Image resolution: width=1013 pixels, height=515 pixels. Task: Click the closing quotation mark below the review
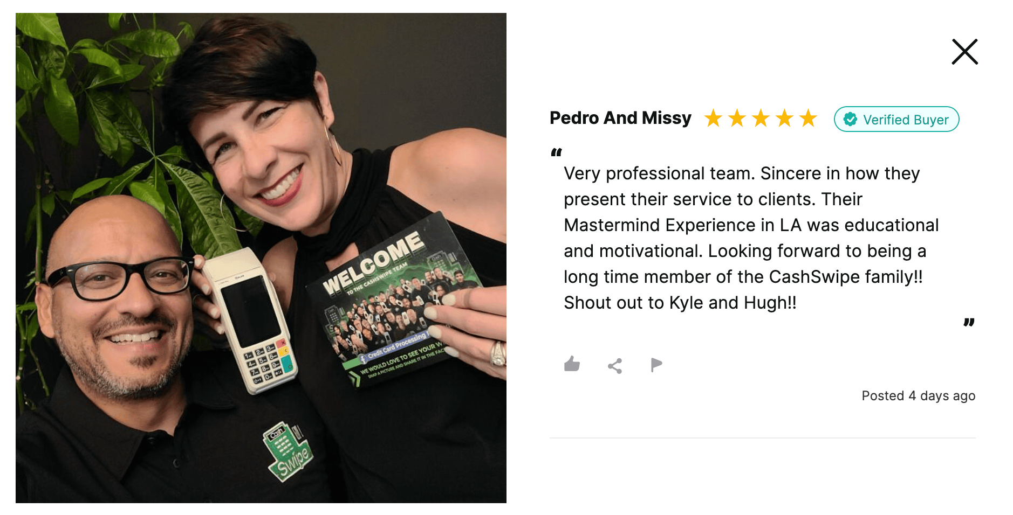pyautogui.click(x=969, y=322)
